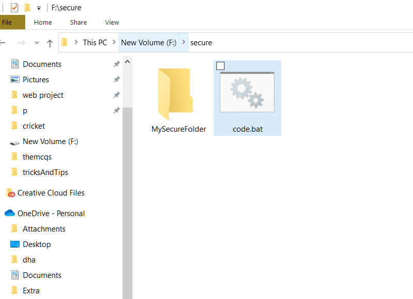
Task: Select the code.bat batch file icon
Action: coord(247,92)
